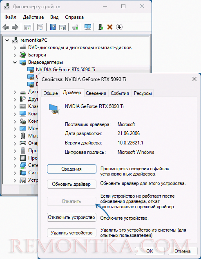Click the printer queue icon beside Оче
201x259 pixels.
(23, 143)
